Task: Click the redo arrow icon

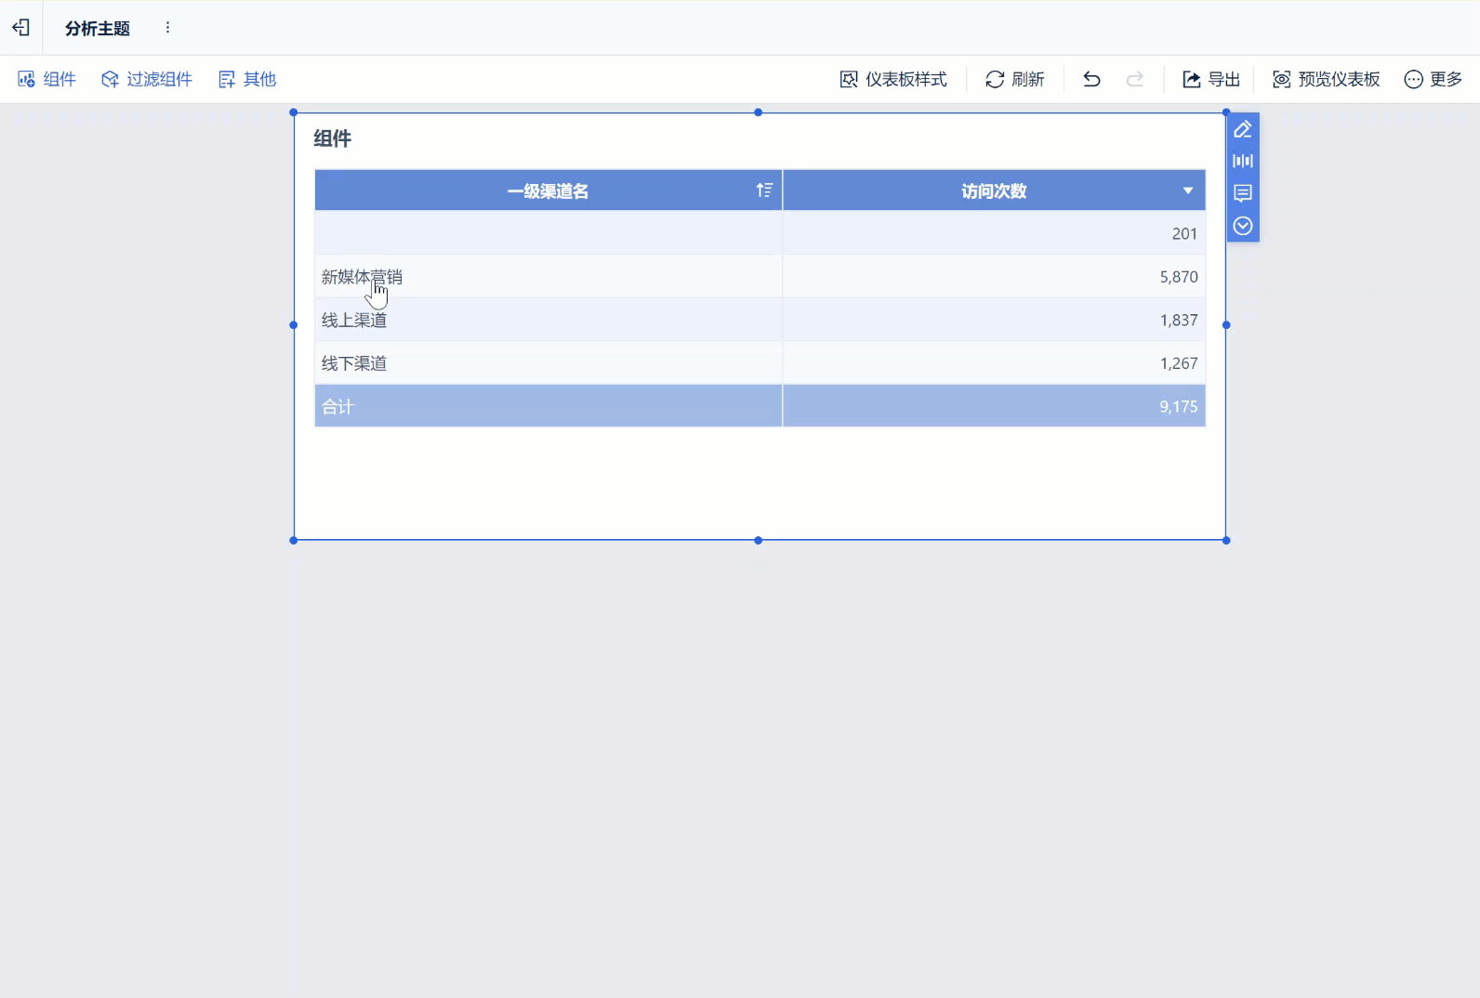Action: (x=1135, y=79)
